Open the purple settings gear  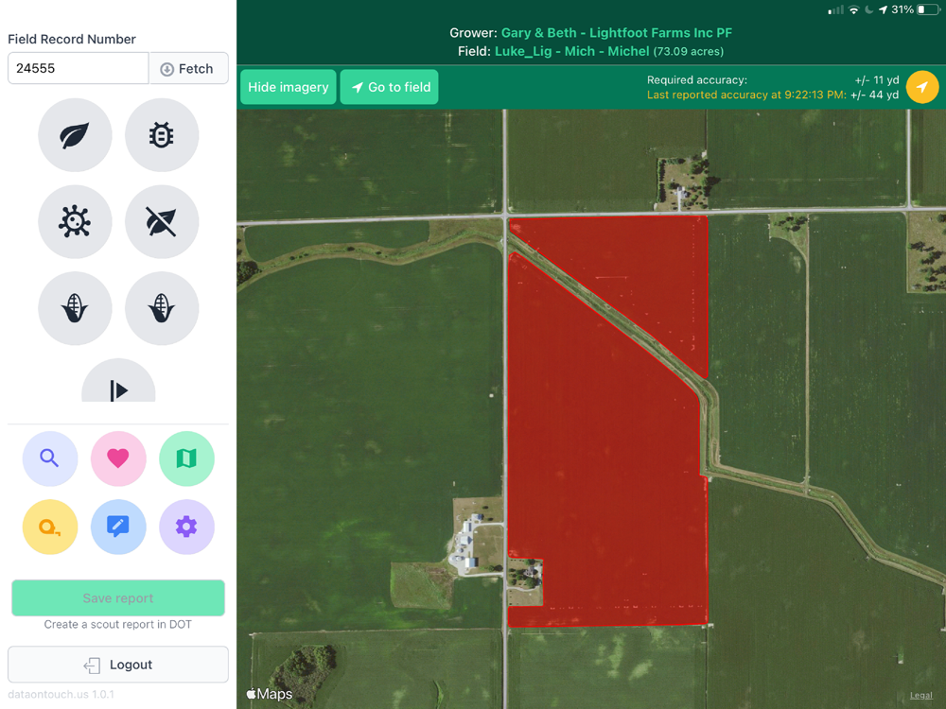pos(186,527)
